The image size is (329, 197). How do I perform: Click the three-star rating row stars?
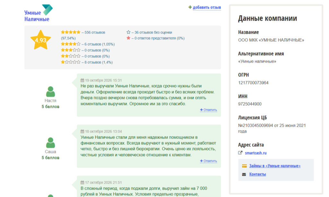point(71,50)
